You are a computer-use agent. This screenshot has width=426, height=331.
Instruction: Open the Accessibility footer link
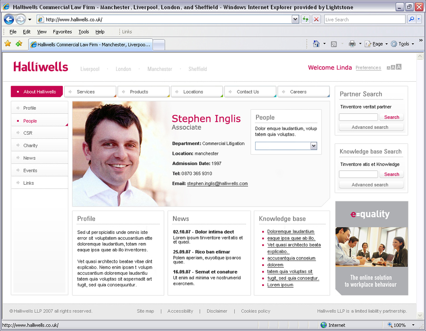tap(180, 311)
